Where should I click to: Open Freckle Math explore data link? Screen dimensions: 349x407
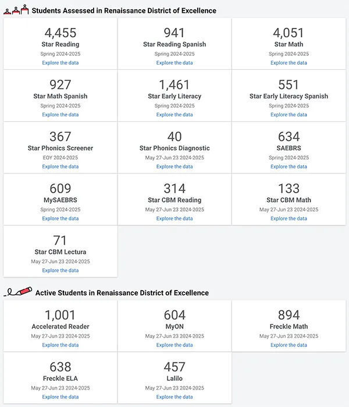(289, 345)
